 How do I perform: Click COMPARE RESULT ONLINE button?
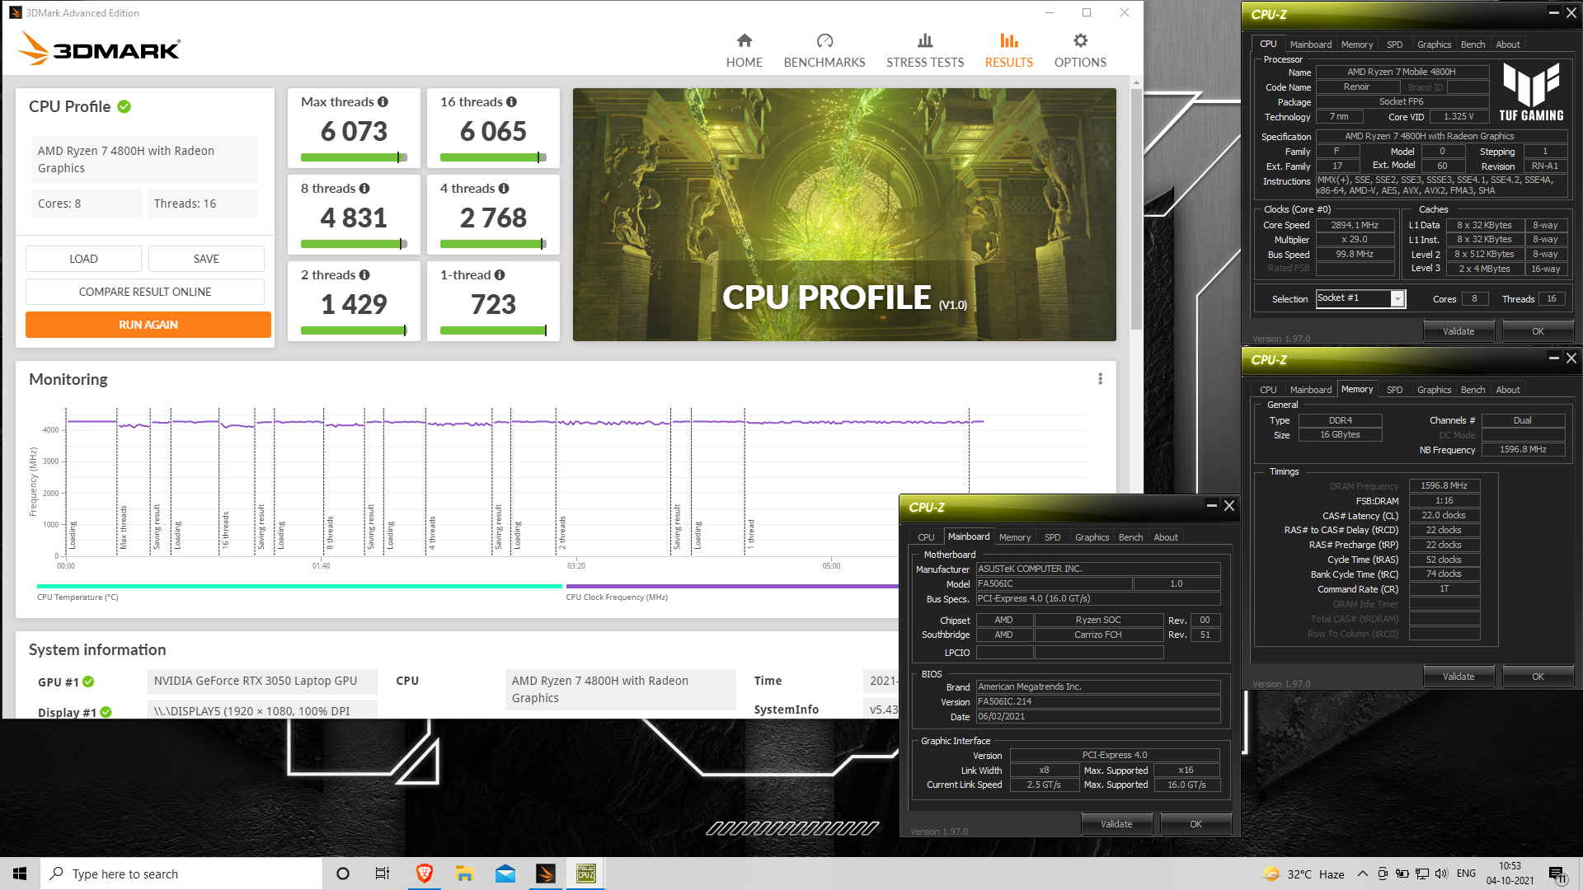(x=145, y=292)
